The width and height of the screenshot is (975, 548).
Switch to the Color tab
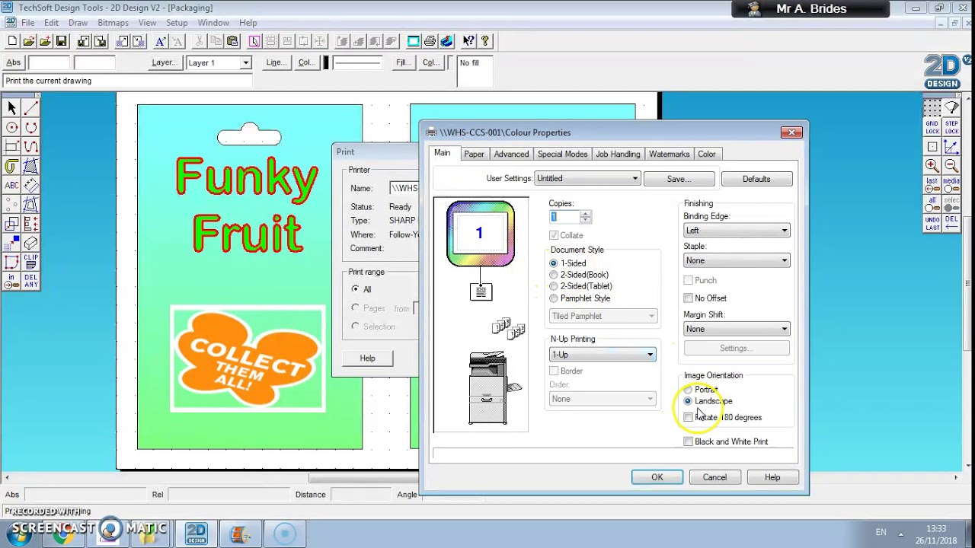[x=707, y=154]
